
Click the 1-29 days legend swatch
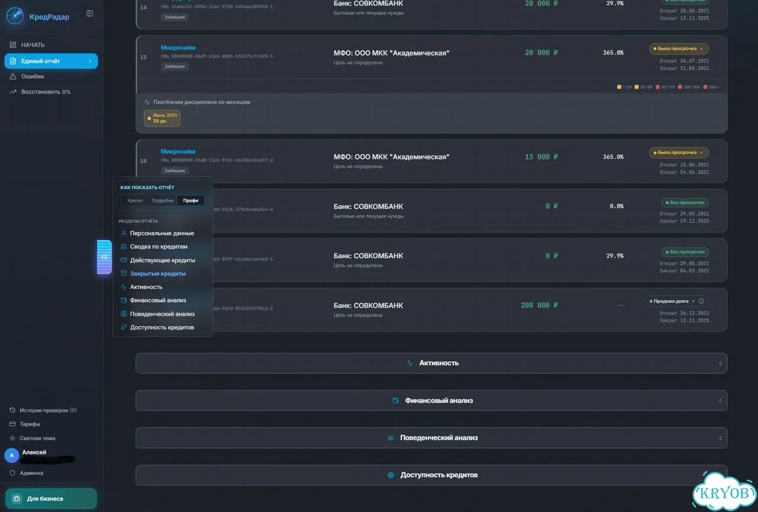(x=619, y=87)
